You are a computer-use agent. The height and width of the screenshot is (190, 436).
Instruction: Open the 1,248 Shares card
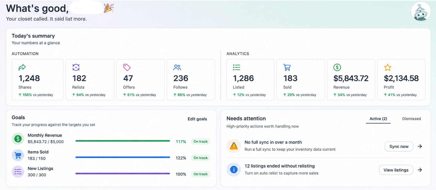[38, 80]
